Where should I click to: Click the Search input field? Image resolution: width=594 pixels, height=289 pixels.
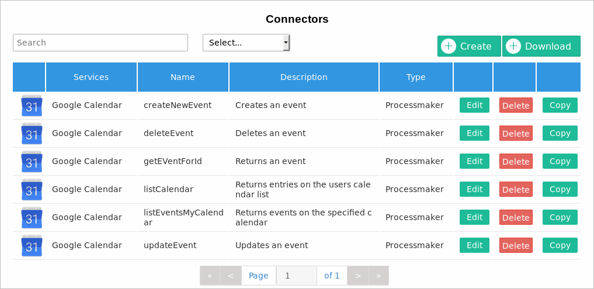pyautogui.click(x=100, y=43)
